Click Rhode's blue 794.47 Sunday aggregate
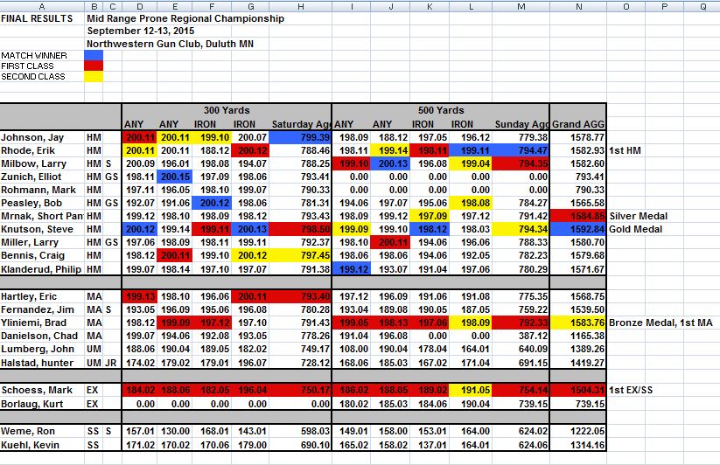720x465 pixels. click(x=521, y=150)
